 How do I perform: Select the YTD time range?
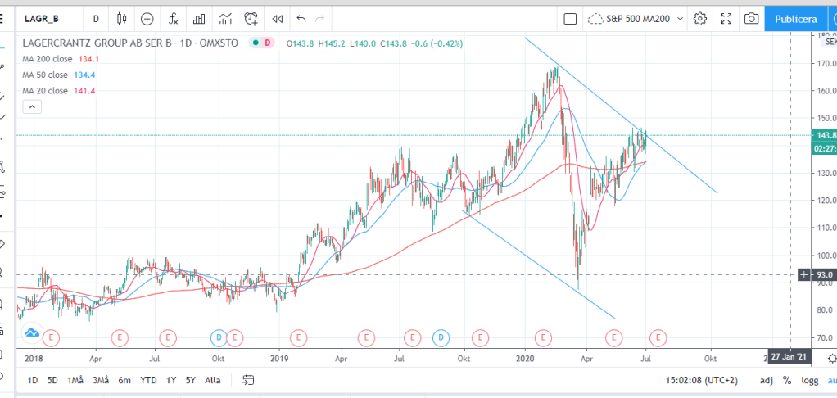click(x=148, y=380)
